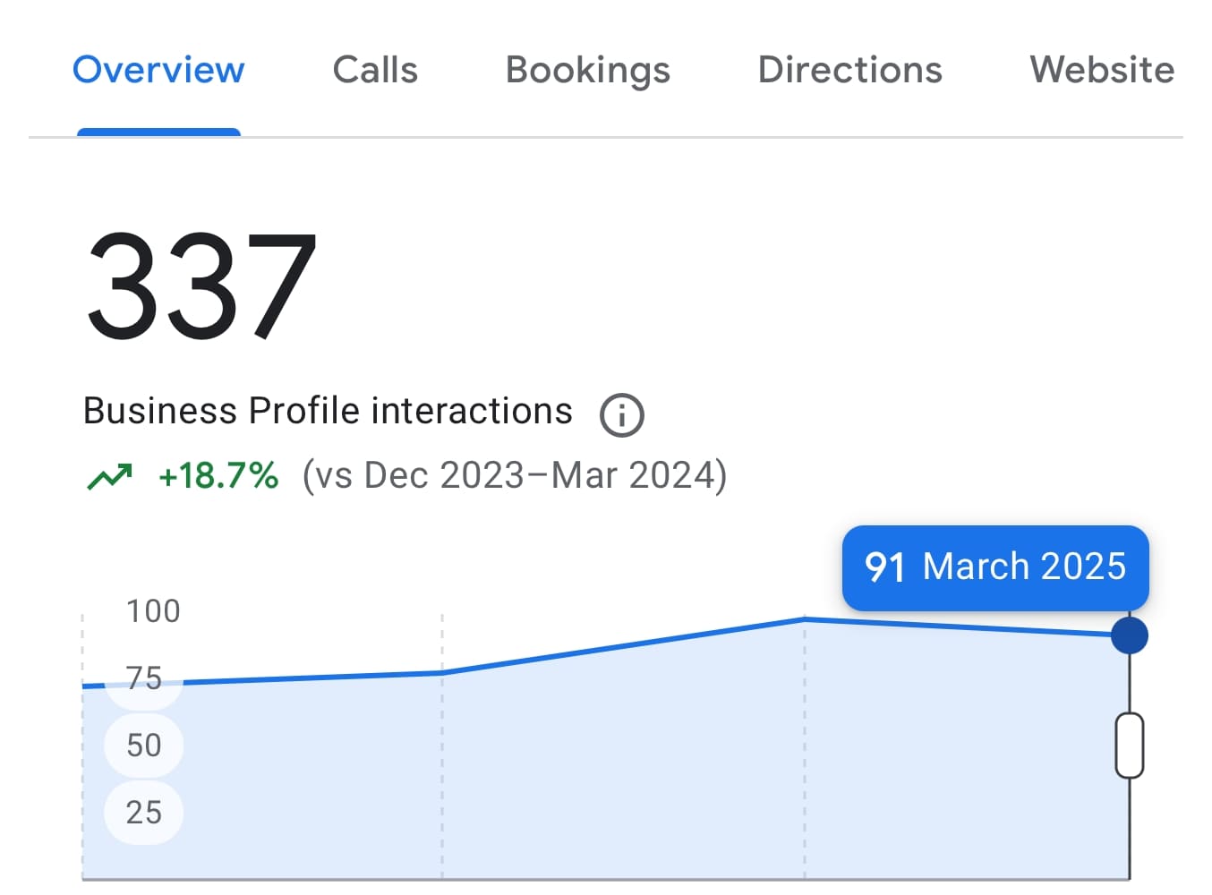Click the Business Profile interactions label
Viewport: 1212px width, 895px height.
point(328,412)
